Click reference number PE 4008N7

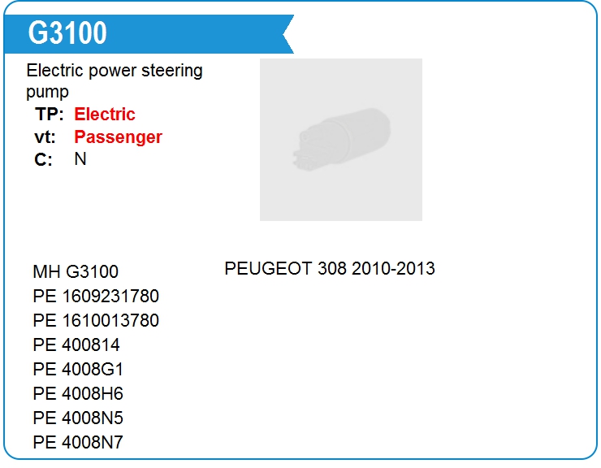coord(78,442)
